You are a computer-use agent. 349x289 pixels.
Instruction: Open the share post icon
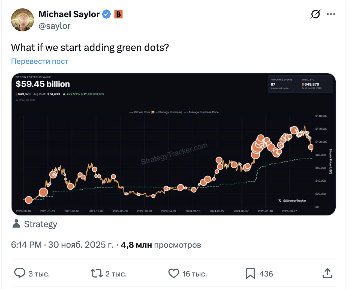coord(327,273)
